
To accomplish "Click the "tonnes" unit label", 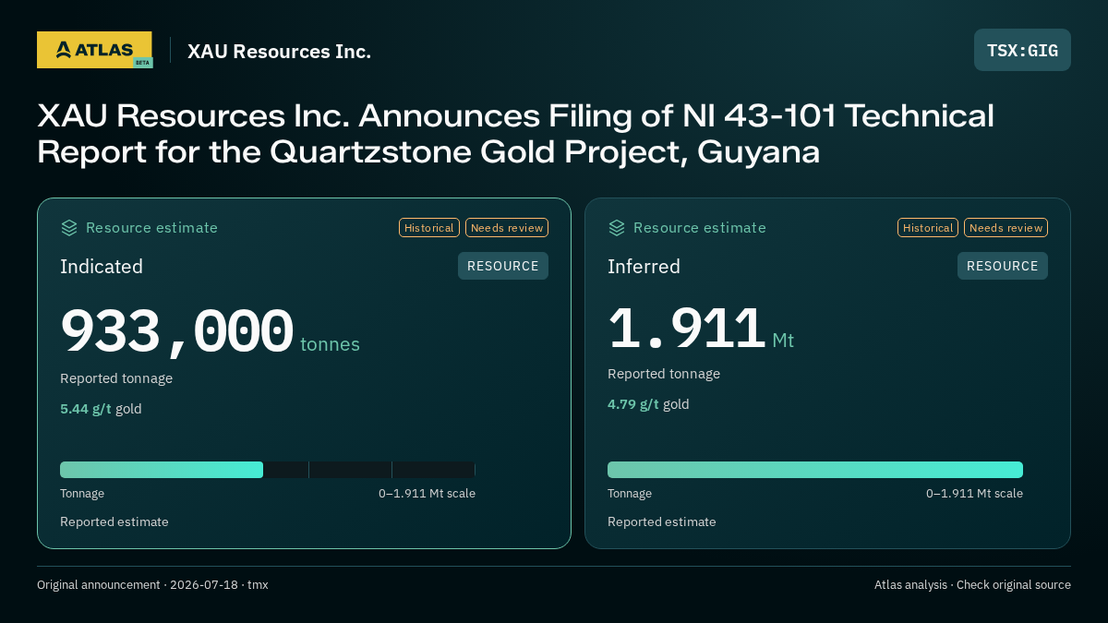I will tap(330, 344).
